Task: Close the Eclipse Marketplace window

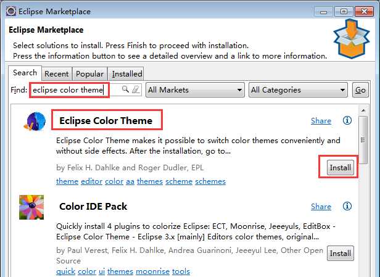Action: pos(364,12)
